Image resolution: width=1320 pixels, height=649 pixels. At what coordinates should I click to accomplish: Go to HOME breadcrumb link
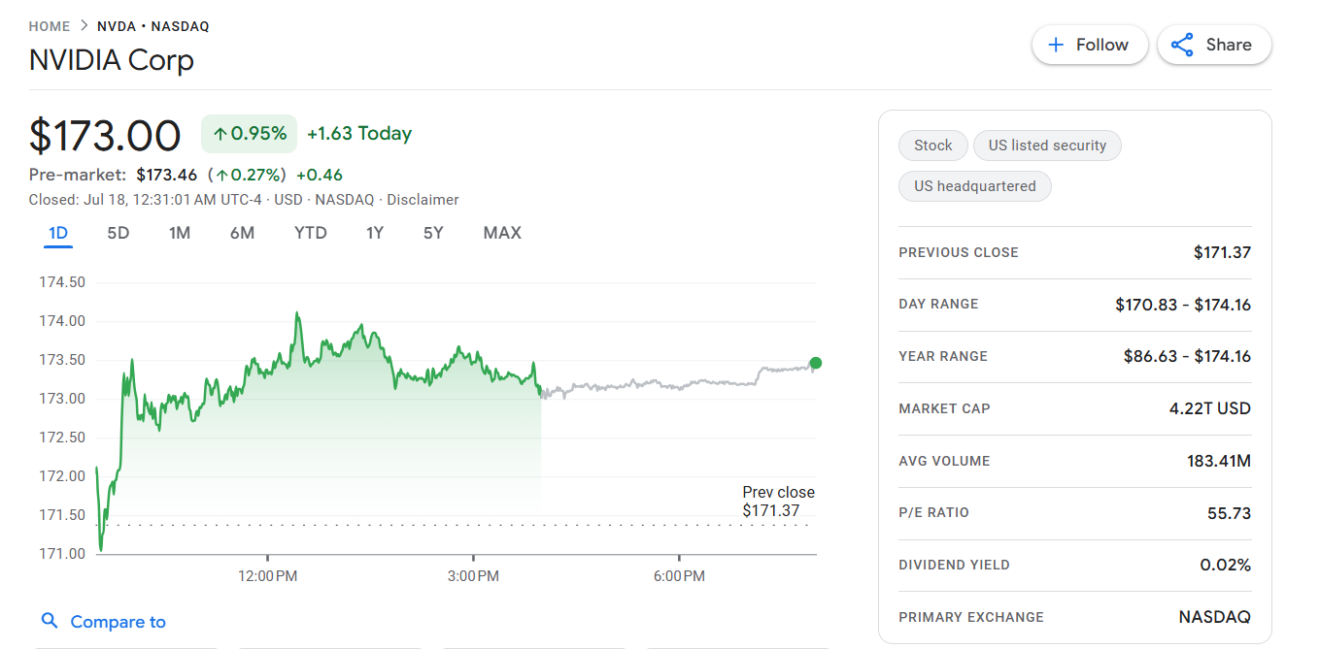tap(50, 26)
